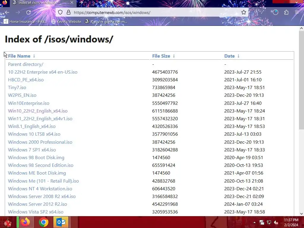Click the Tiny7.iso file link
This screenshot has height=228, width=304.
click(17, 88)
